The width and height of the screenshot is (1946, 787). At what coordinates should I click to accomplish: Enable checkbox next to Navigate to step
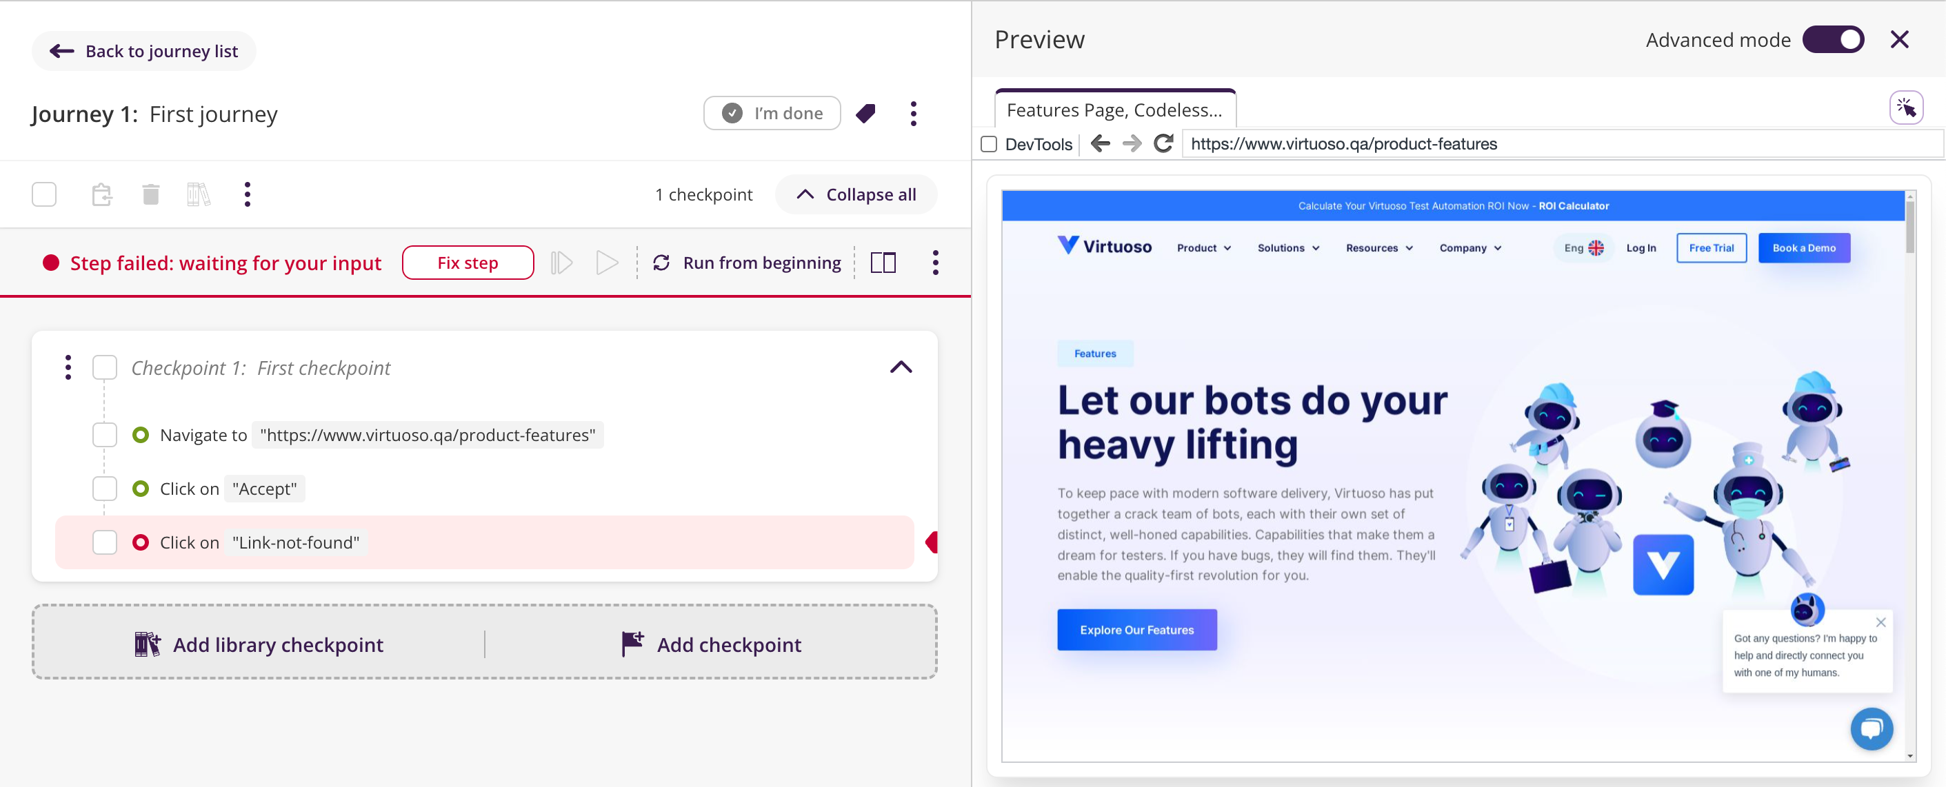click(103, 433)
